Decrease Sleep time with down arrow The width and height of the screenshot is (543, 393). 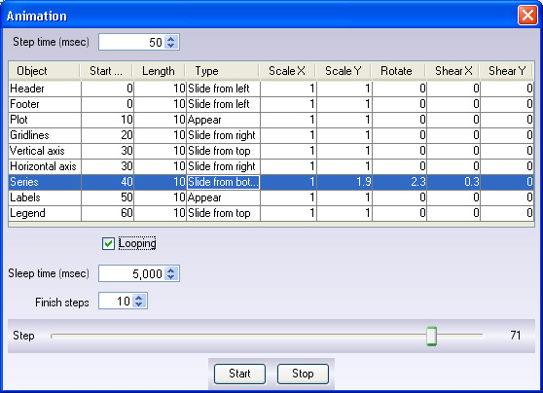coord(170,276)
